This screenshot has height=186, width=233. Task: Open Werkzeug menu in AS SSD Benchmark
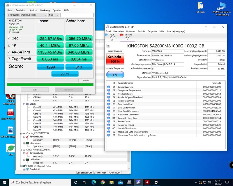[x=45, y=10]
